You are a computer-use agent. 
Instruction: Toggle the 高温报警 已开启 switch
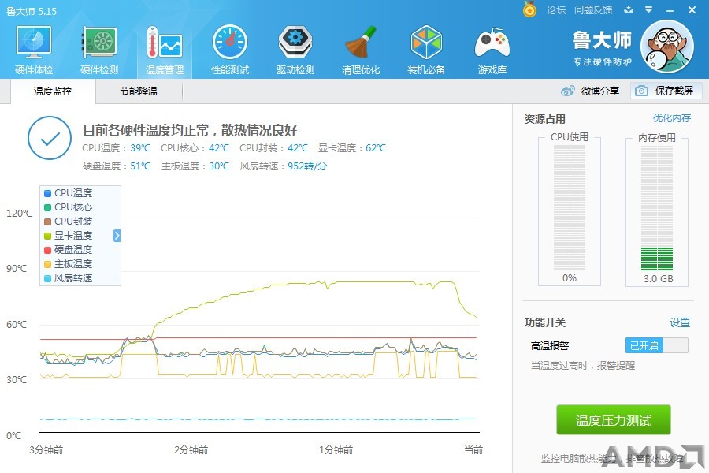656,345
